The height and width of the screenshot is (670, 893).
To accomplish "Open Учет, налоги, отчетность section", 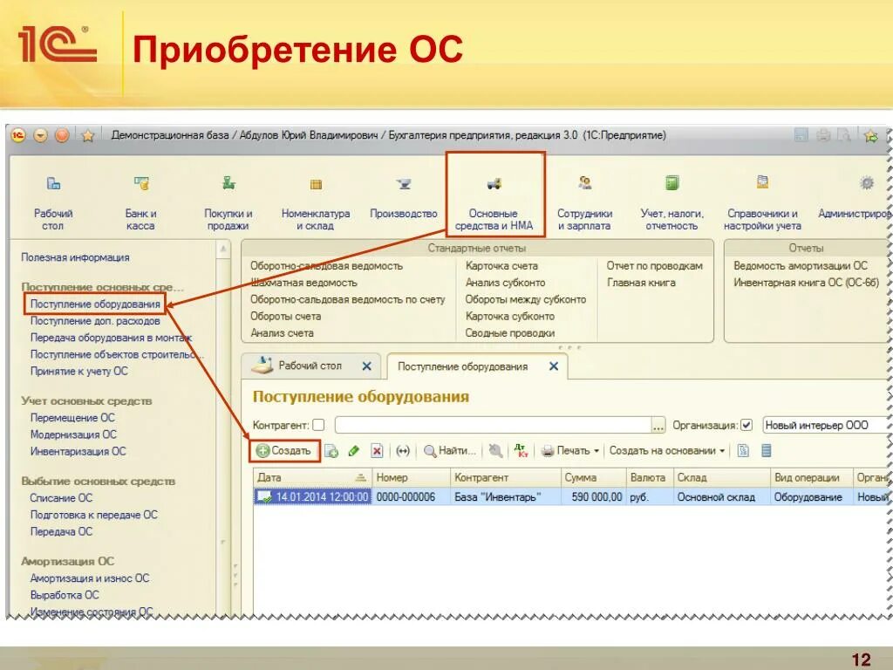I will pyautogui.click(x=672, y=202).
